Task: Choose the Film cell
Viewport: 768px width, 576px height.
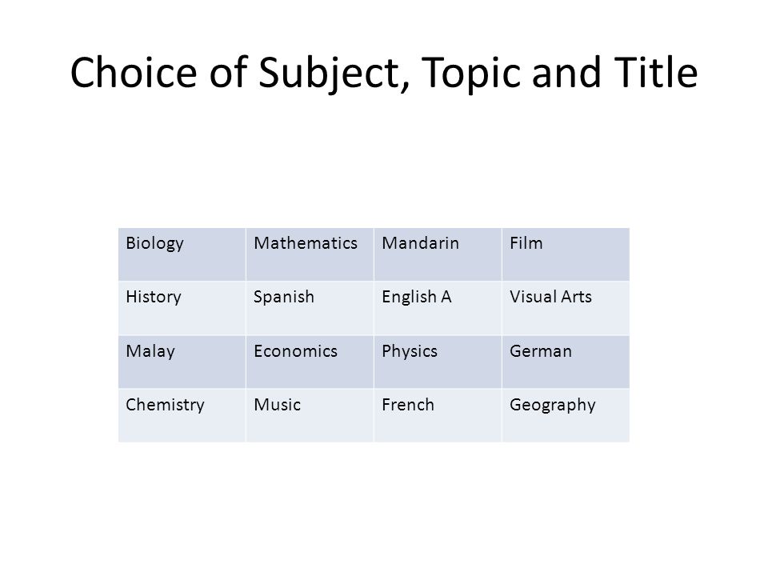Action: [566, 254]
